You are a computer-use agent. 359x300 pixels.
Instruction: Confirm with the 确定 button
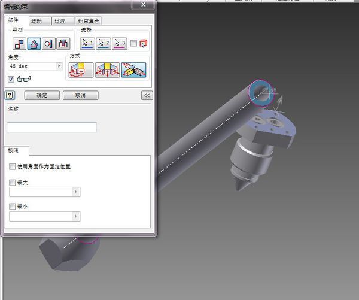[42, 95]
